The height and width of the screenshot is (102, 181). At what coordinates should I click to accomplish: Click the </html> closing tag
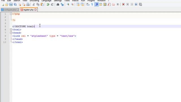click(18, 42)
